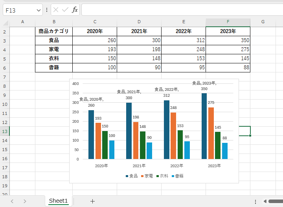Click the previous sheet navigation arrow

click(x=12, y=201)
